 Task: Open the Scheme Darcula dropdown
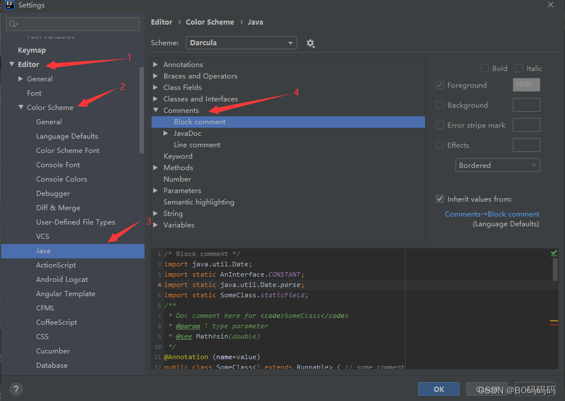point(241,43)
